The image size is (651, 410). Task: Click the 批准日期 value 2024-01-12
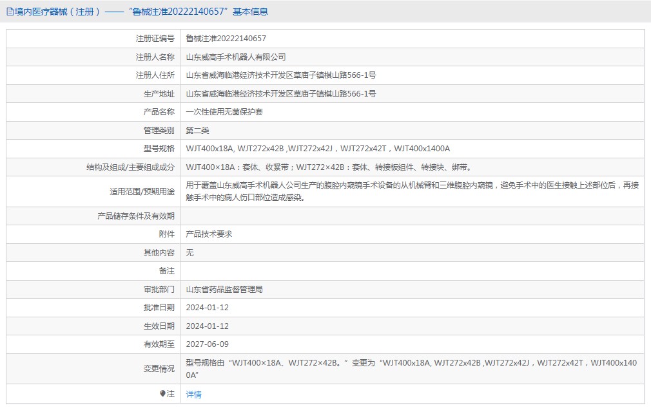[207, 308]
